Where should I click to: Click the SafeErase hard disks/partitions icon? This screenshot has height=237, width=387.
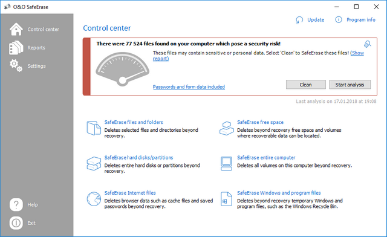[x=94, y=163]
